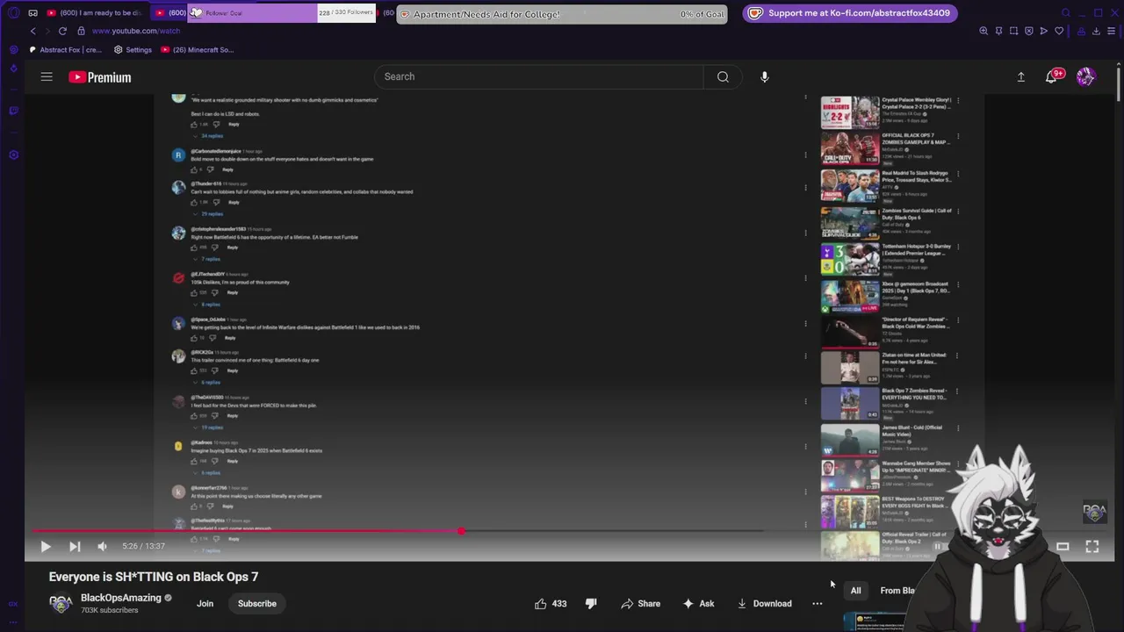Open the Crystal Palace Wembley Glory thumbnail
Image resolution: width=1124 pixels, height=632 pixels.
[850, 113]
